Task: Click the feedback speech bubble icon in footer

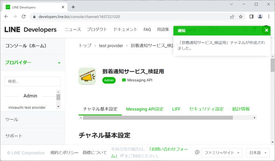Action: coord(197,152)
